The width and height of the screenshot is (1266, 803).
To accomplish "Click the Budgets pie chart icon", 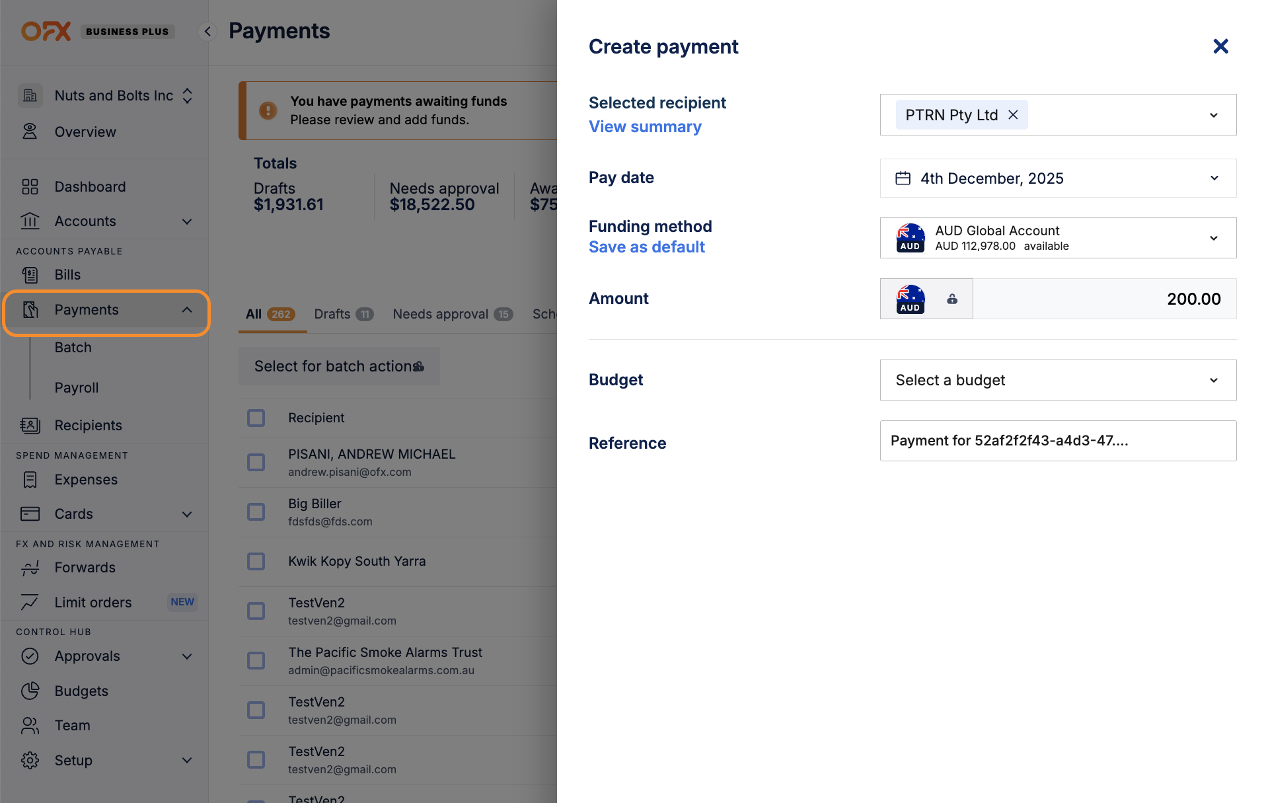I will pos(30,691).
